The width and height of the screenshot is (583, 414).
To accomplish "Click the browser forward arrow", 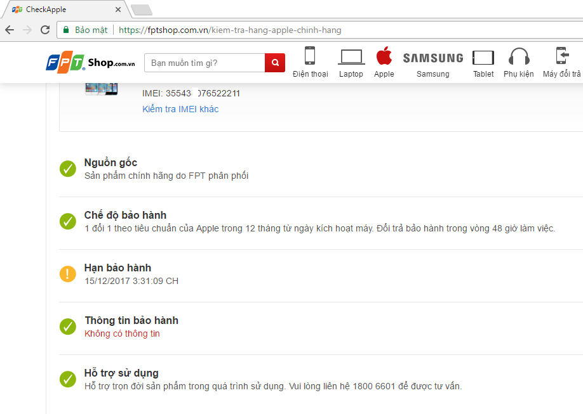I will [27, 30].
